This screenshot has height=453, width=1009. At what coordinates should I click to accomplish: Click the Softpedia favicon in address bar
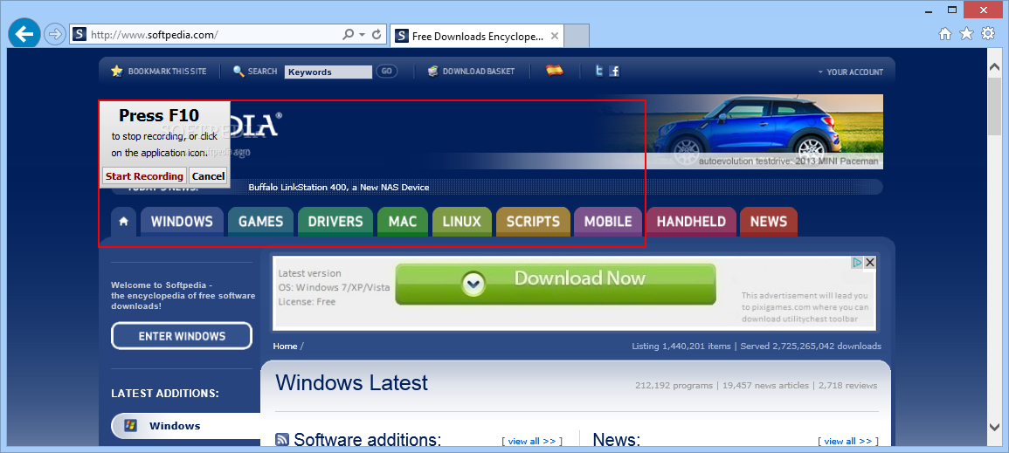79,34
